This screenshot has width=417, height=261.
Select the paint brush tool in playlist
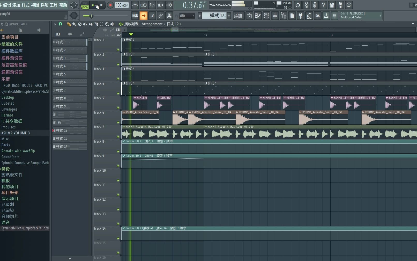click(74, 24)
